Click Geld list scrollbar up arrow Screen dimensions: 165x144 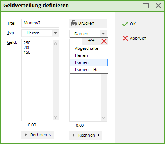(56, 43)
